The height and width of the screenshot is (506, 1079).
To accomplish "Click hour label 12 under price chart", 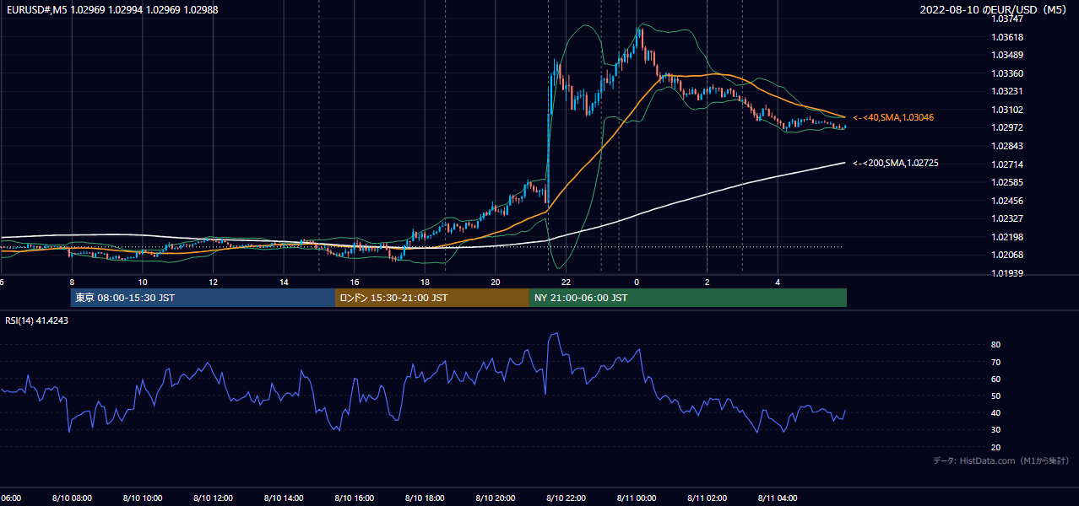I will [213, 283].
